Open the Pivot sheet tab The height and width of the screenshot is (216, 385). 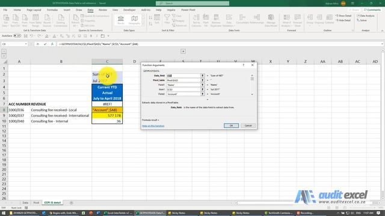pyautogui.click(x=36, y=203)
